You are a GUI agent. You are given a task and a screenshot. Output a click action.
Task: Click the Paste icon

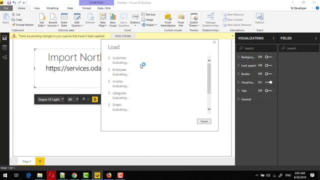pyautogui.click(x=5, y=18)
